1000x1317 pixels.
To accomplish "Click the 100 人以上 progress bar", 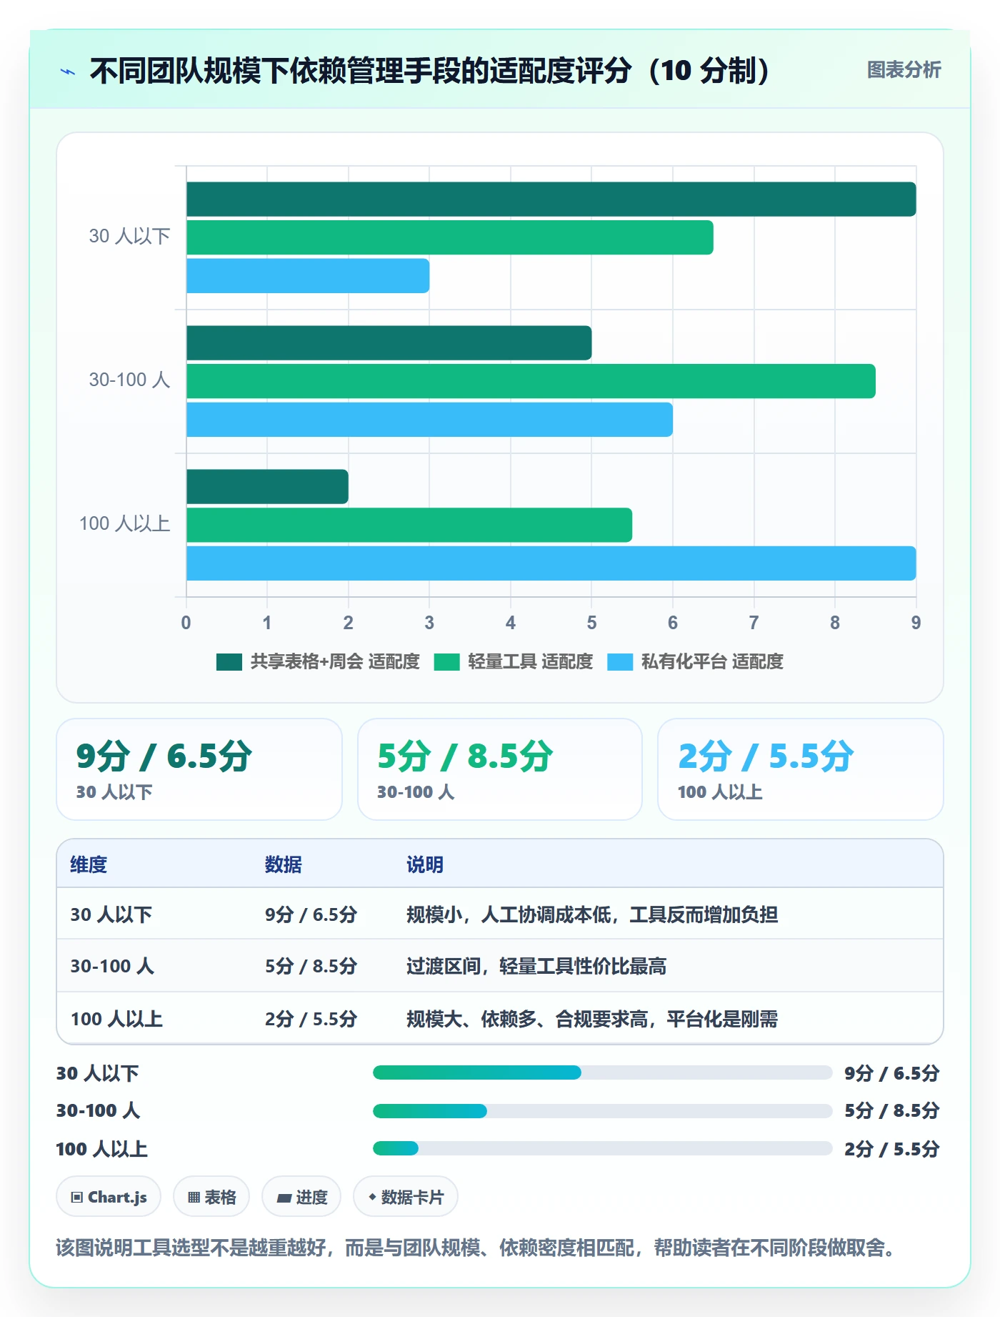I will 603,1148.
